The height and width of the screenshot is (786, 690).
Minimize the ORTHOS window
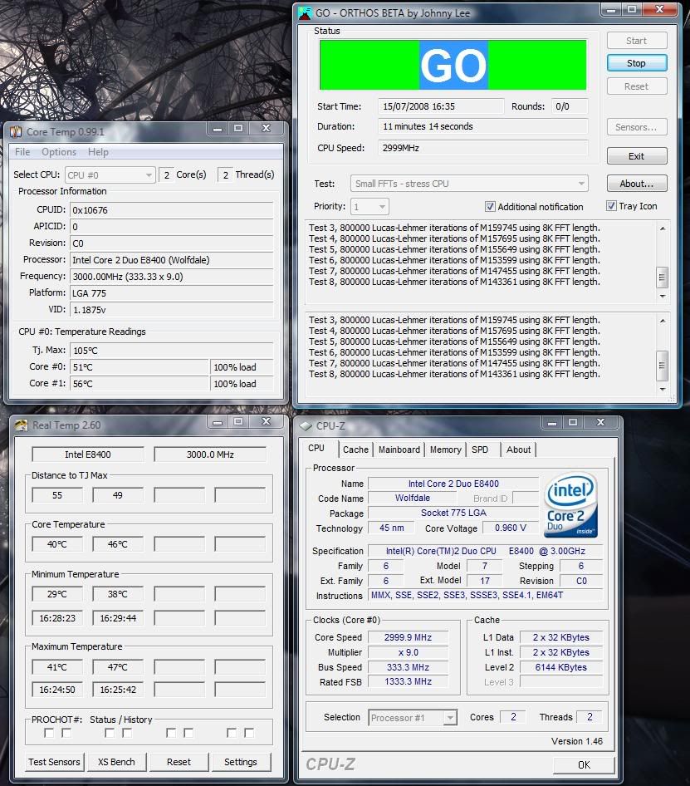(x=611, y=10)
